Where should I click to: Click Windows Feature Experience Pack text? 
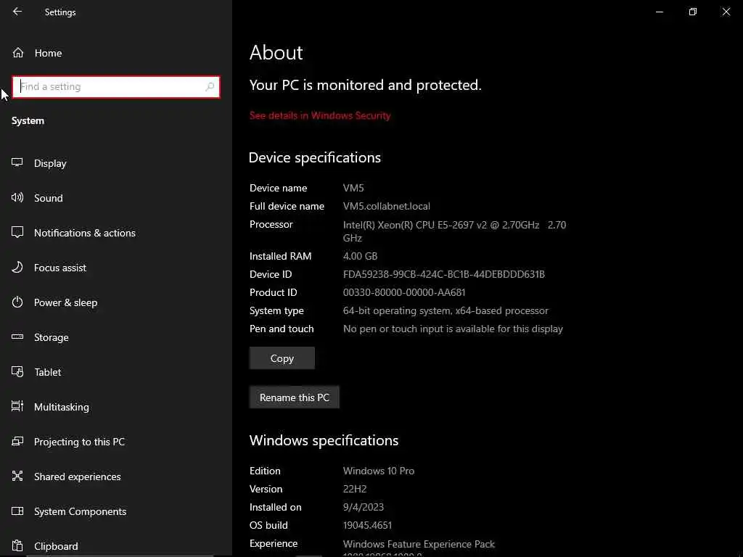[x=419, y=544]
